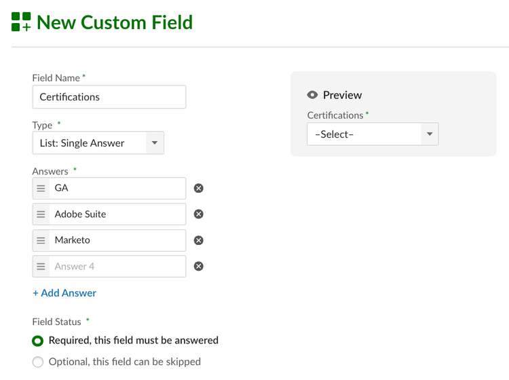This screenshot has width=509, height=380.
Task: Select Required field status option
Action: pyautogui.click(x=37, y=341)
